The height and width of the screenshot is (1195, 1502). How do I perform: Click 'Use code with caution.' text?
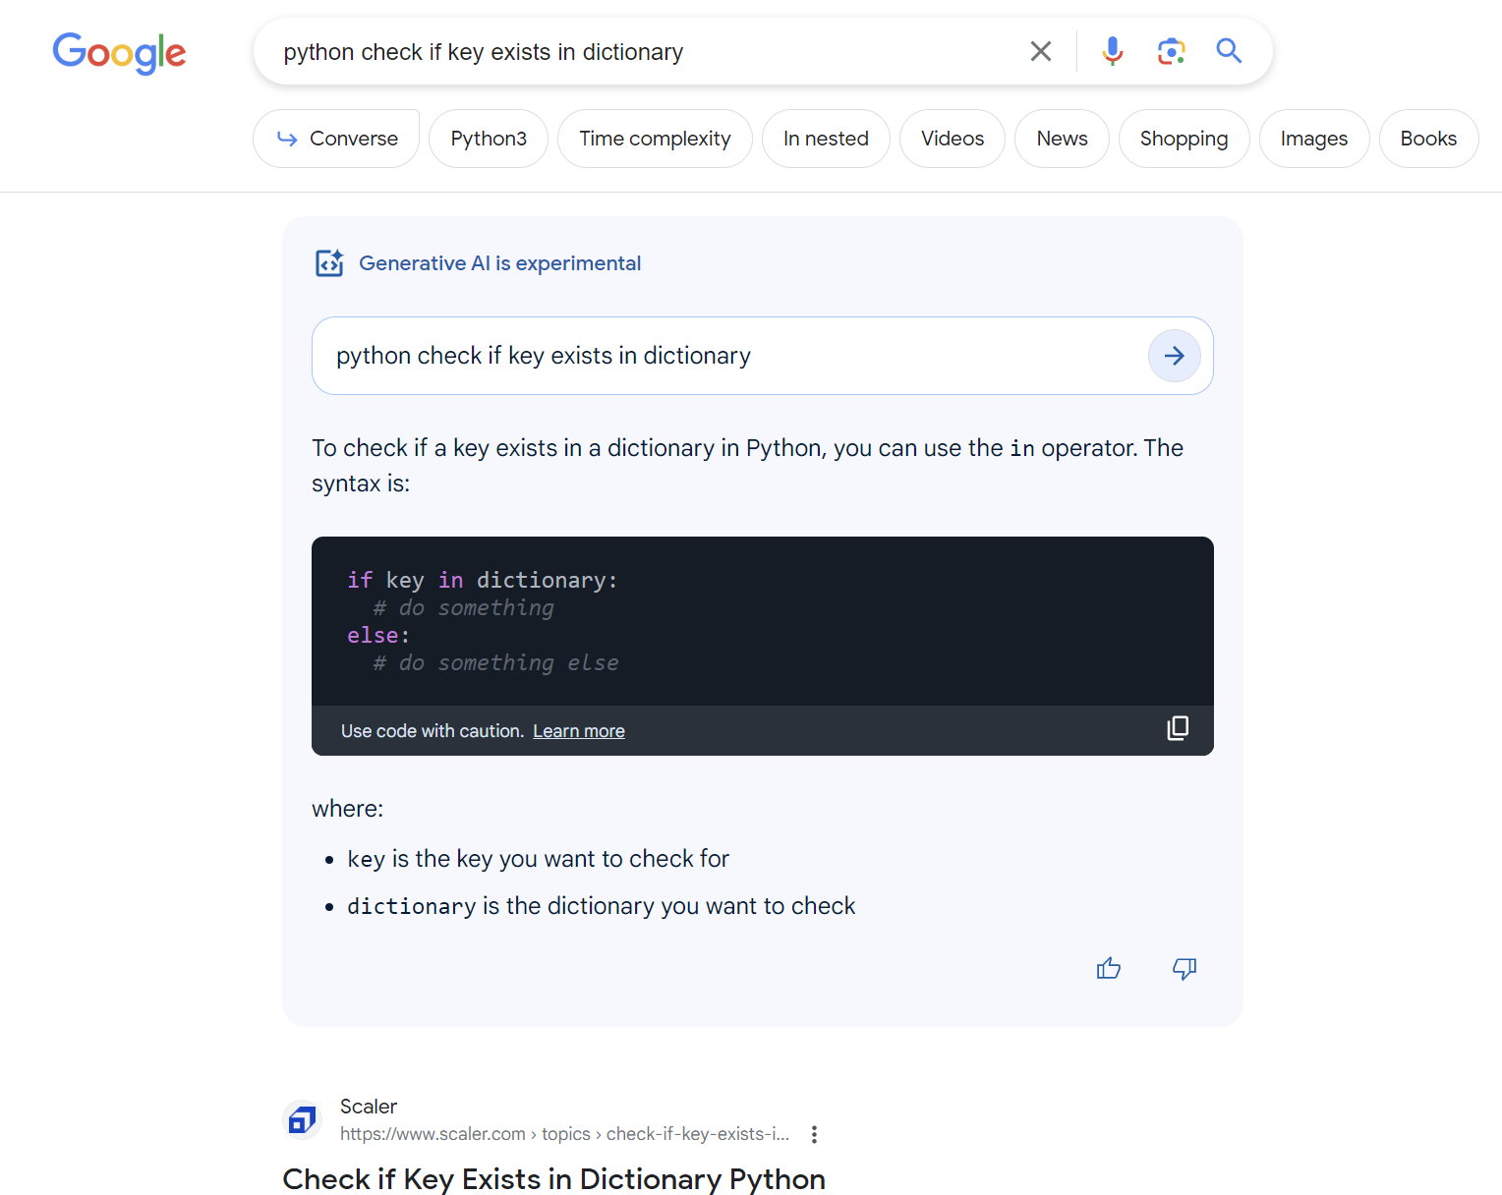pyautogui.click(x=432, y=731)
